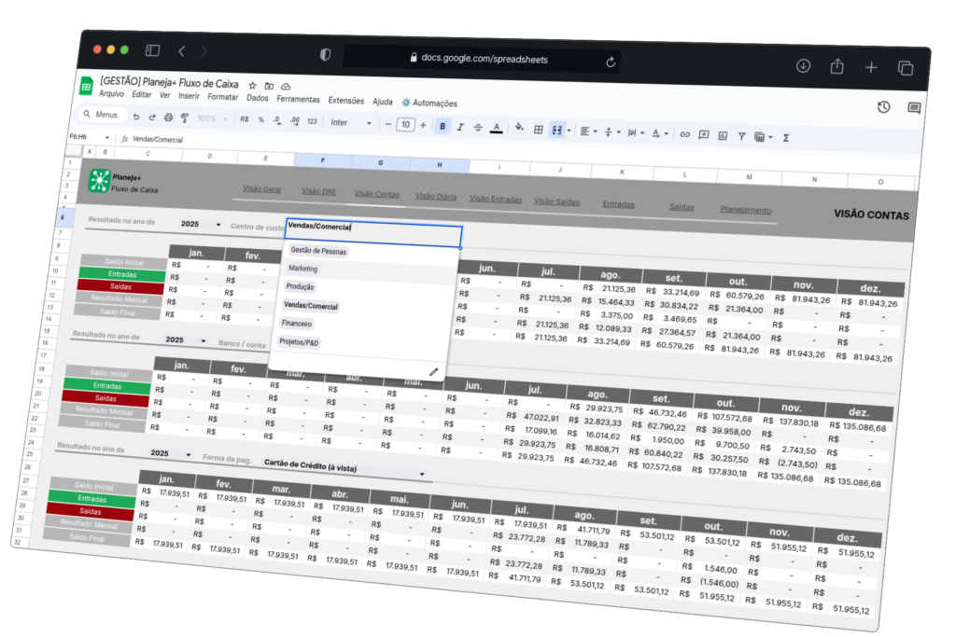The height and width of the screenshot is (637, 956).
Task: Click the print icon in the toolbar
Action: [168, 118]
